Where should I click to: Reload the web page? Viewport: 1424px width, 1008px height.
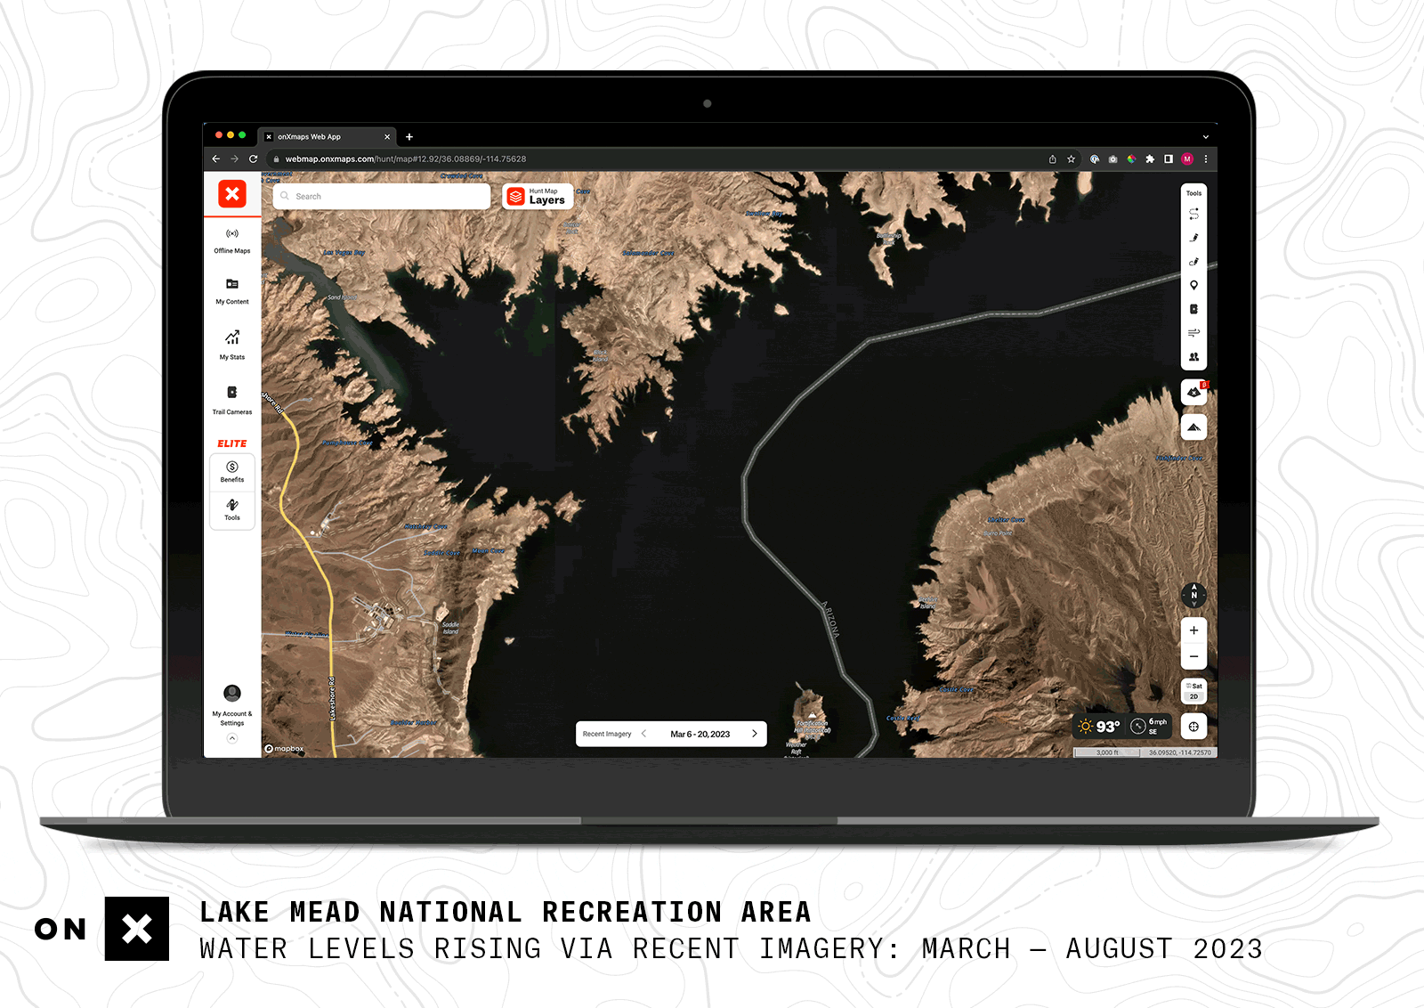tap(254, 159)
